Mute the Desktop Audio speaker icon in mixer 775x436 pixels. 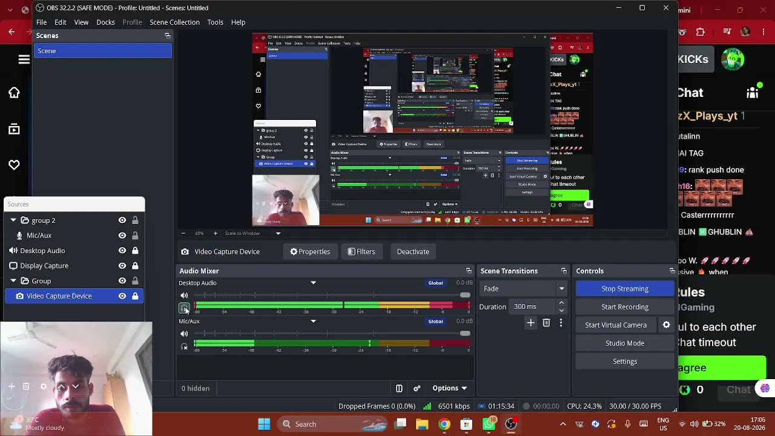(x=184, y=296)
